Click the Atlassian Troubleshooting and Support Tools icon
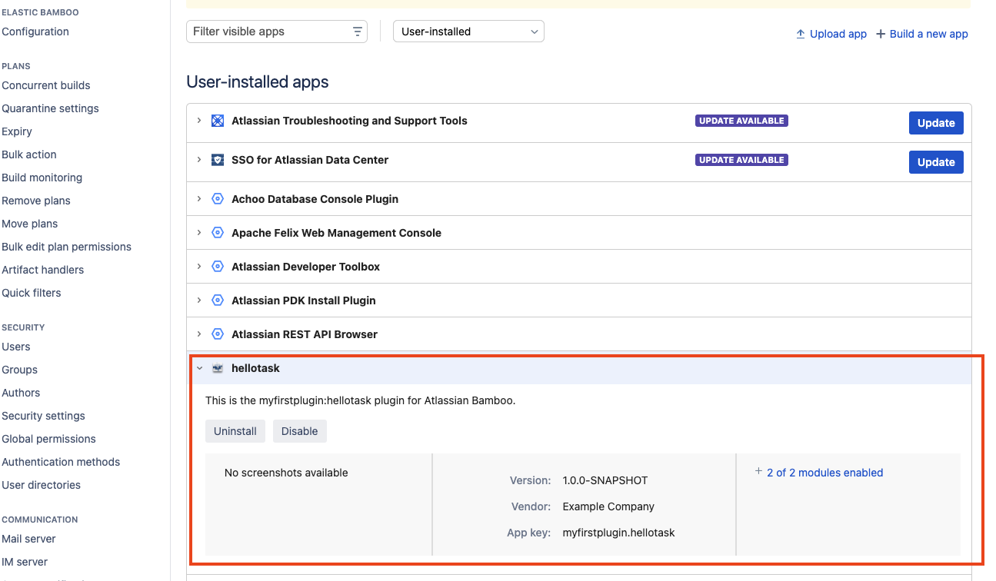 pos(218,121)
